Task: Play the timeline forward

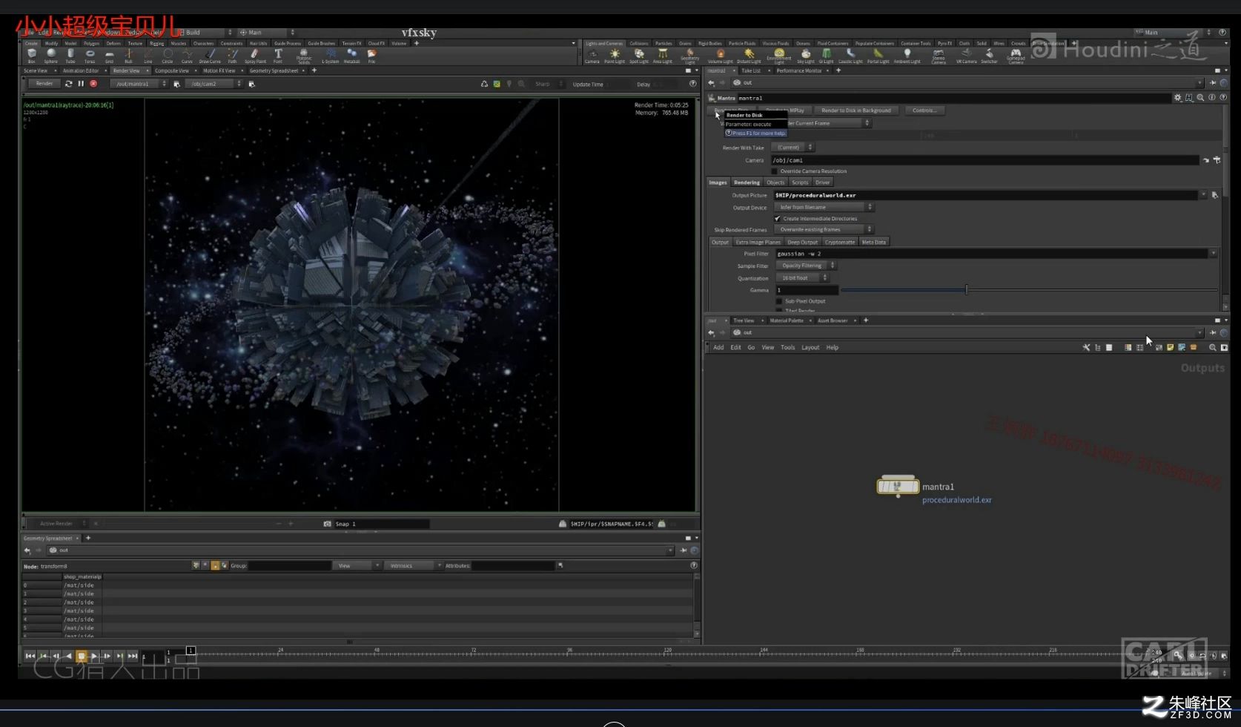Action: [94, 656]
